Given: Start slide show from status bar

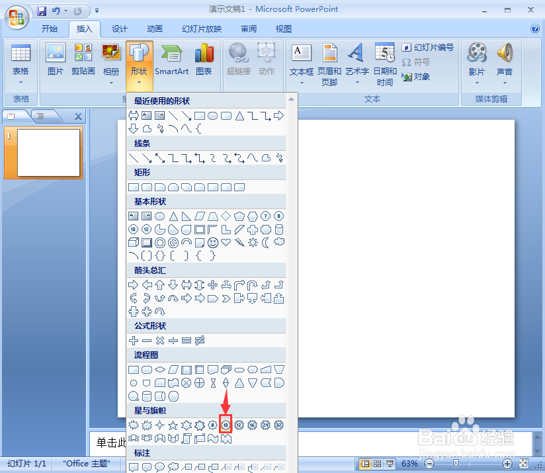Looking at the screenshot, I should [x=390, y=464].
